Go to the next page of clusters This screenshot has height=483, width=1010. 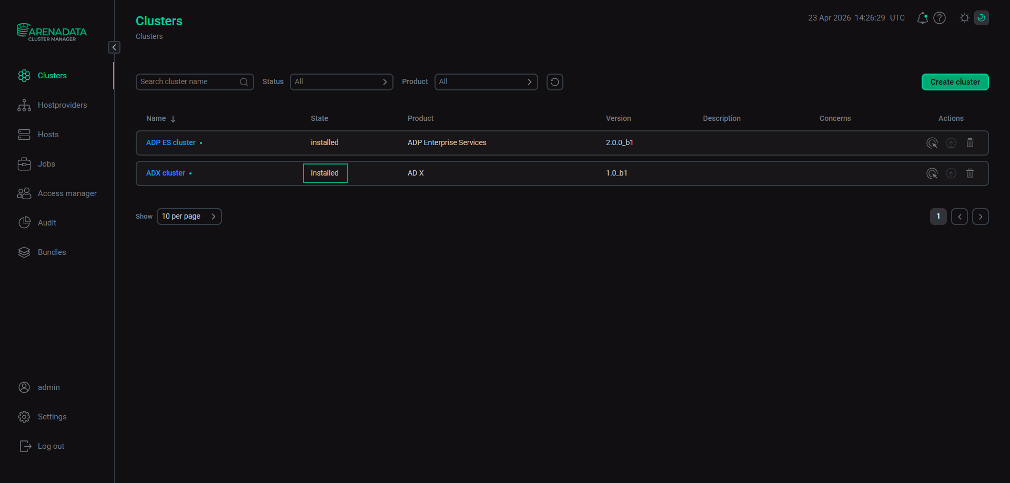[981, 217]
